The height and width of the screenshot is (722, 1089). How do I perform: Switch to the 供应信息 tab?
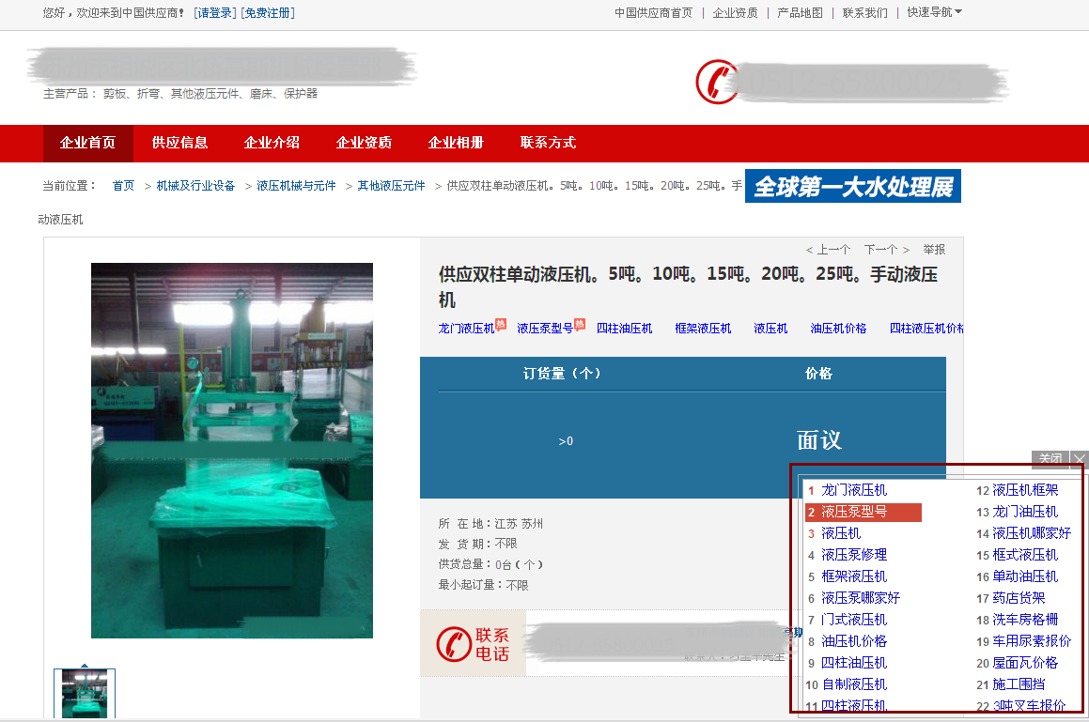pyautogui.click(x=179, y=143)
